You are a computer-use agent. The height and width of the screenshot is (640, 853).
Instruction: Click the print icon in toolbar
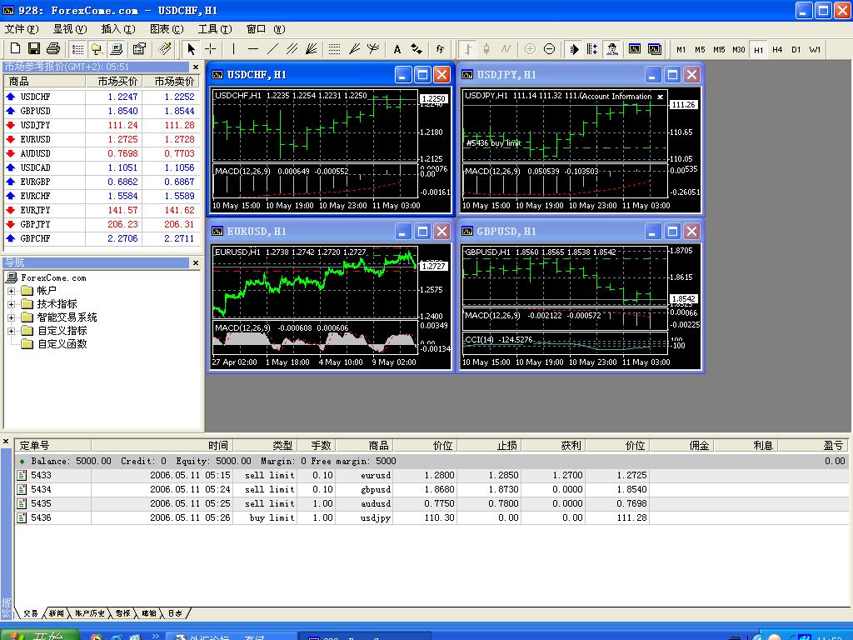[52, 49]
